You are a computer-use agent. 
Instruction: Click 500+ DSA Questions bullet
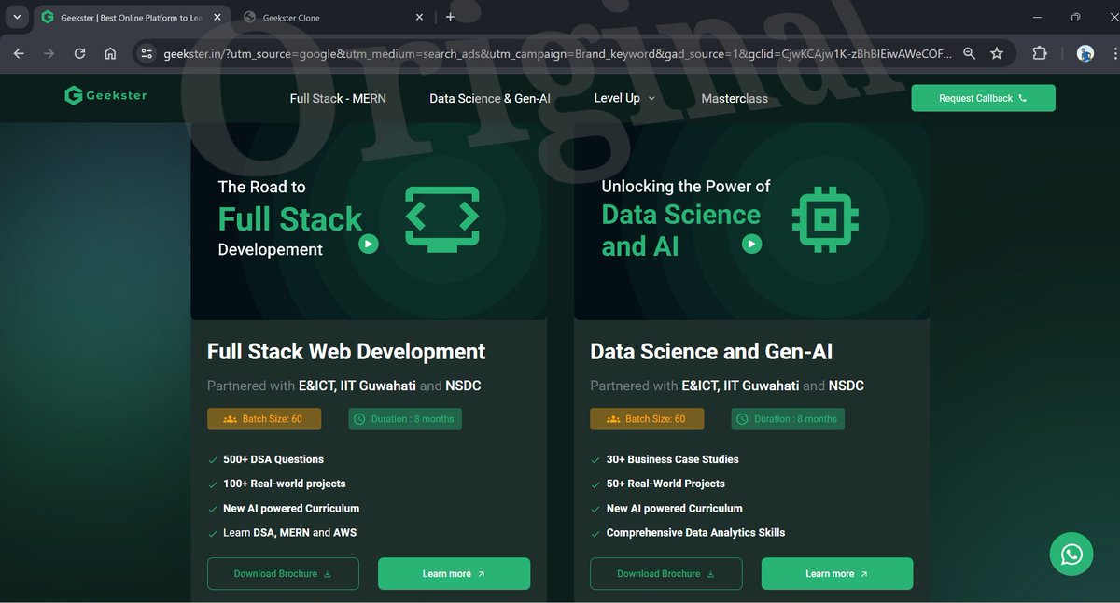point(273,459)
